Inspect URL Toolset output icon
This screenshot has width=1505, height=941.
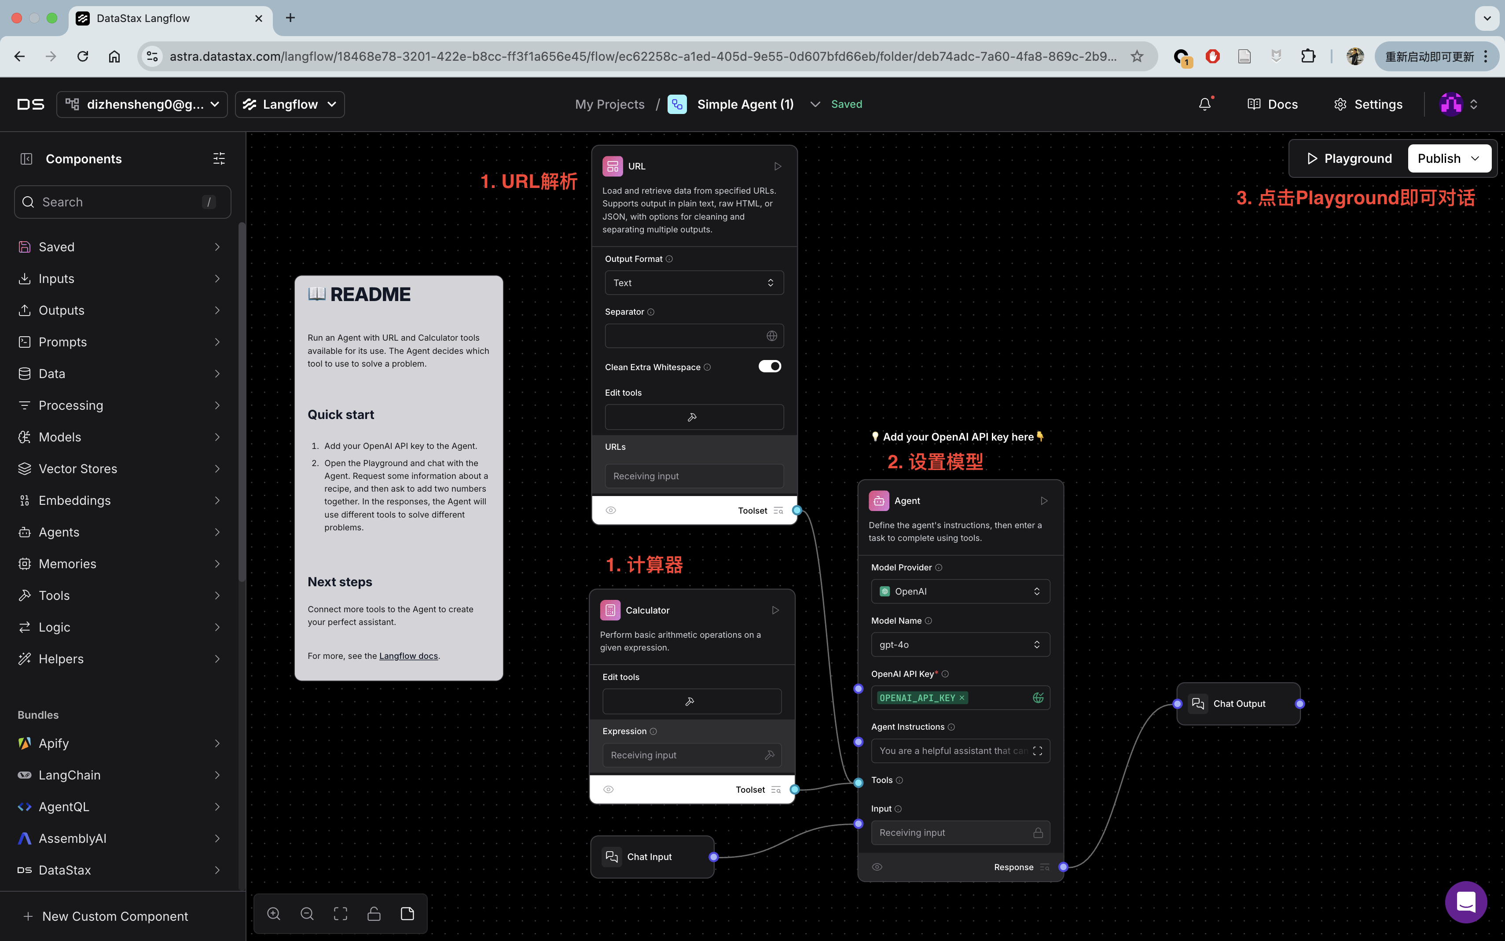778,510
